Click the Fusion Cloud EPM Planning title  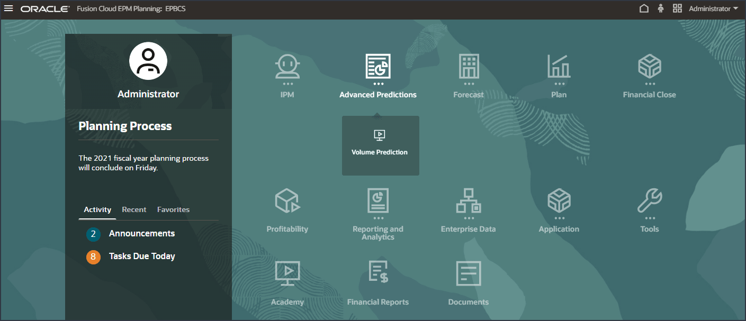pos(131,9)
